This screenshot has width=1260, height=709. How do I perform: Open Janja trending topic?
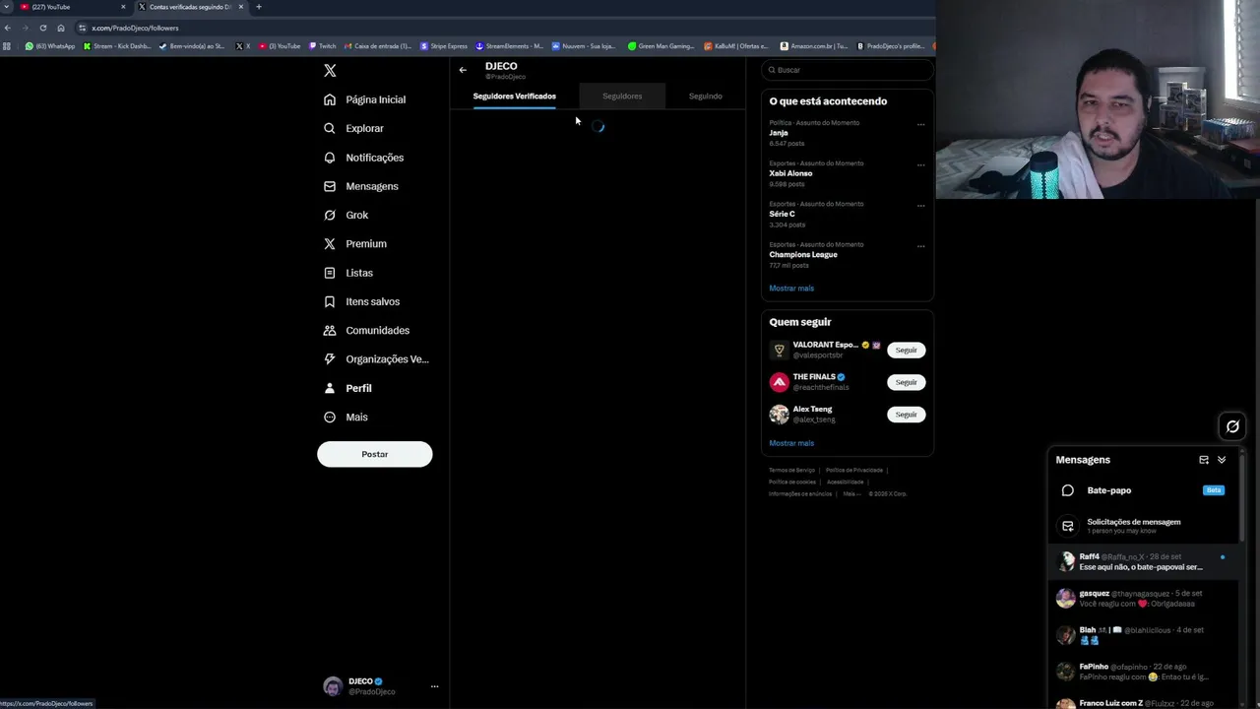click(847, 133)
